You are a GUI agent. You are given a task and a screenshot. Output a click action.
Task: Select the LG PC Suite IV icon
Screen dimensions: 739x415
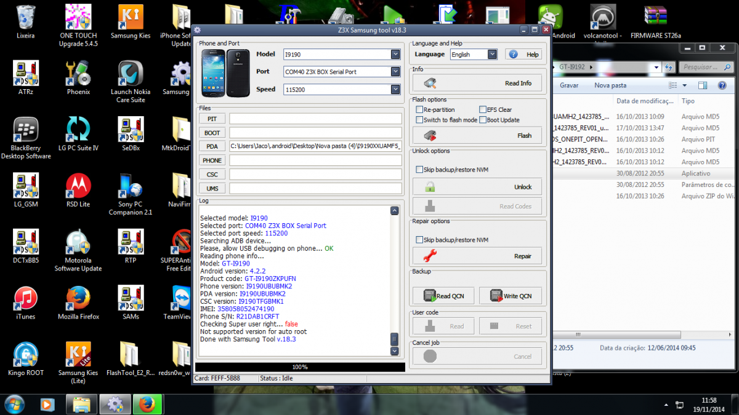point(78,135)
